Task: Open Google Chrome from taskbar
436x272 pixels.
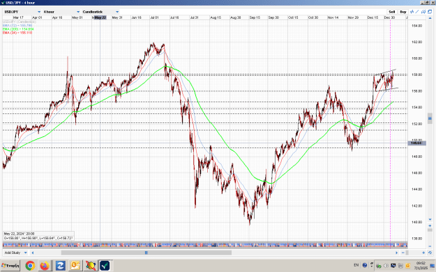Action: [x=30, y=266]
